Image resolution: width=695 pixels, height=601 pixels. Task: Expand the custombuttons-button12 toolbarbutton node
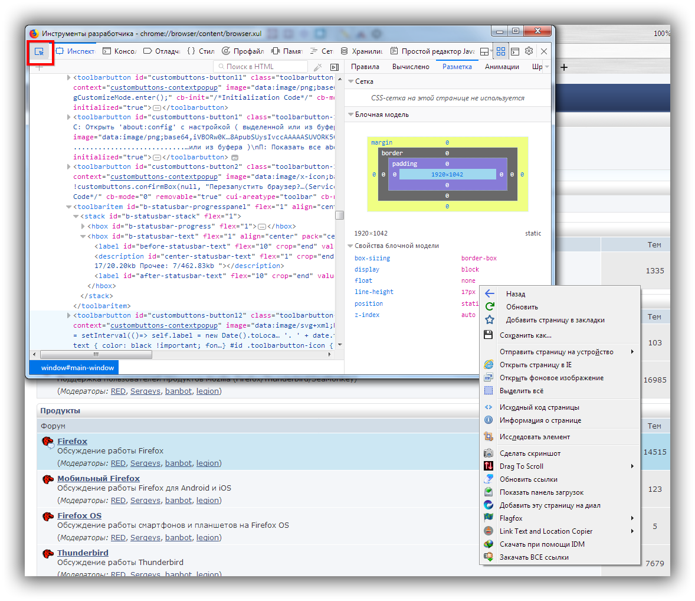(69, 315)
